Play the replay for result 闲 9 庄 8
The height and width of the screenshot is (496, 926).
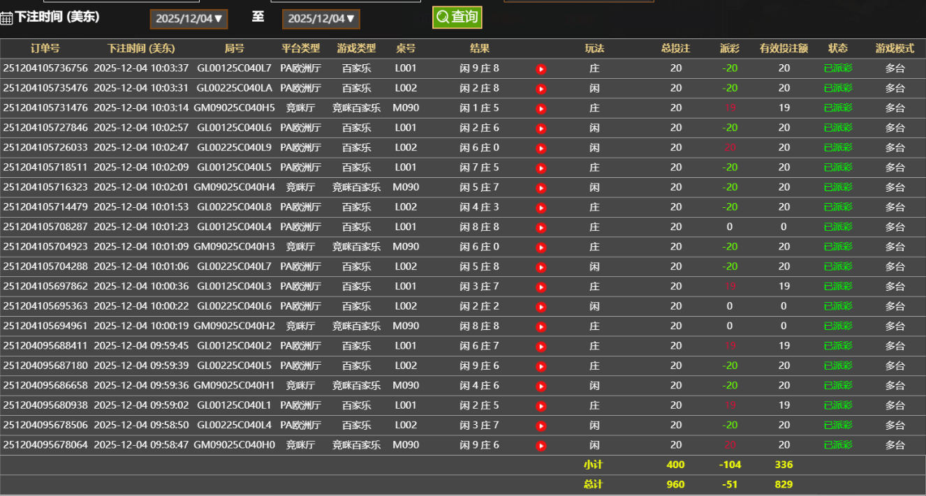[541, 68]
